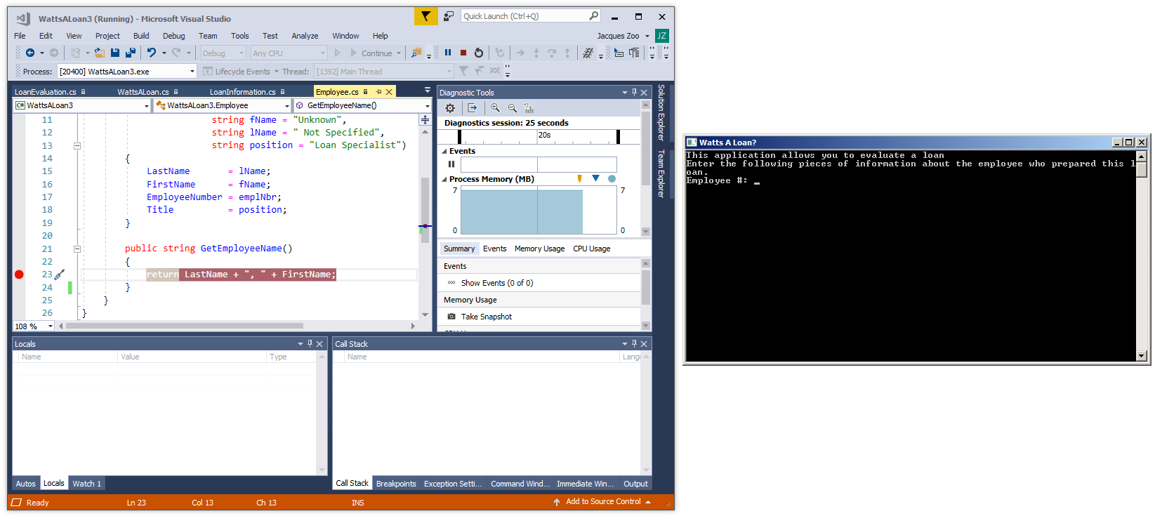Screen dimensions: 1155x516
Task: Click the red breakpoint on line 23
Action: click(x=19, y=274)
